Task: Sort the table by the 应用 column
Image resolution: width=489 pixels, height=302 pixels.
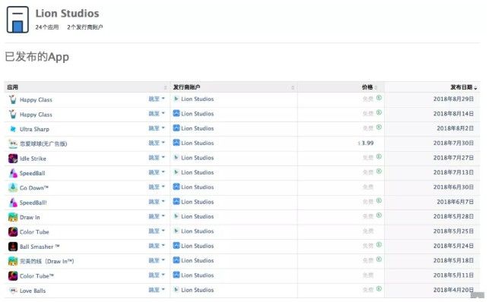Action: tap(87, 87)
